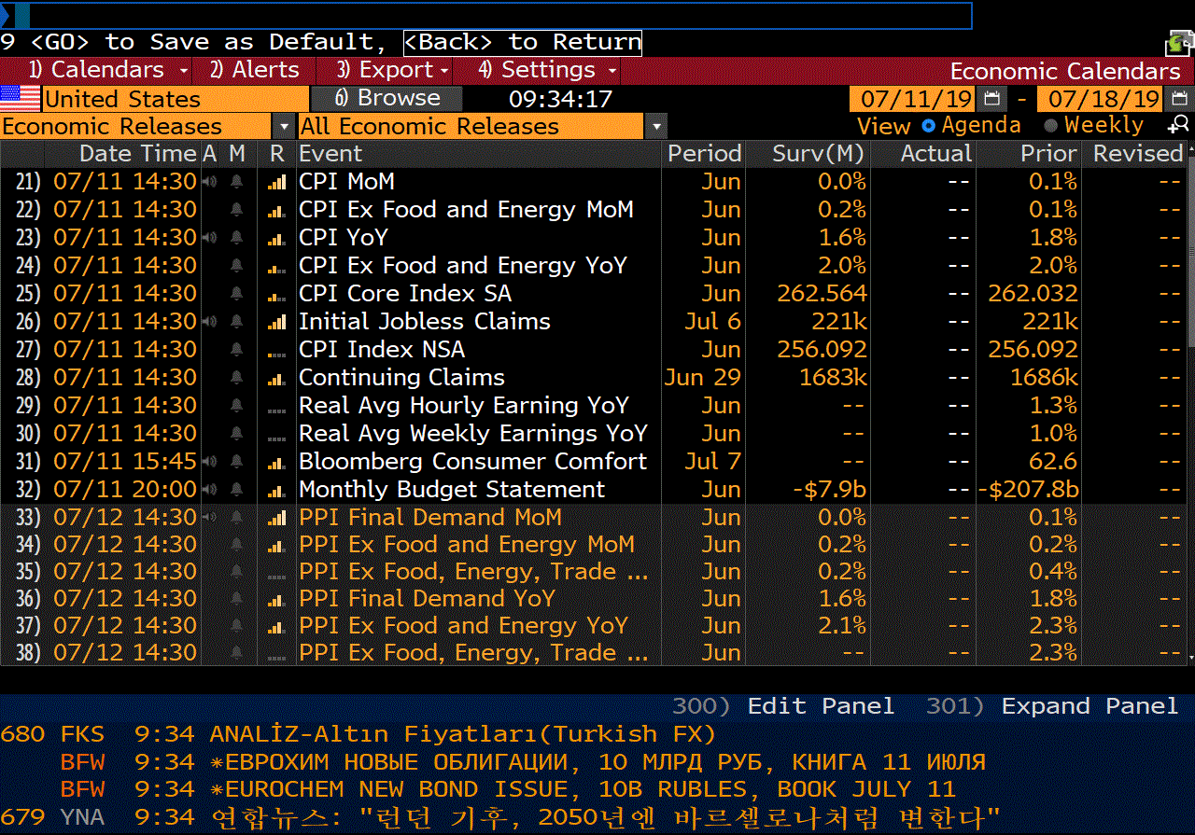Screen dimensions: 1195x835
Task: Select the Agenda view radio button
Action: [x=929, y=126]
